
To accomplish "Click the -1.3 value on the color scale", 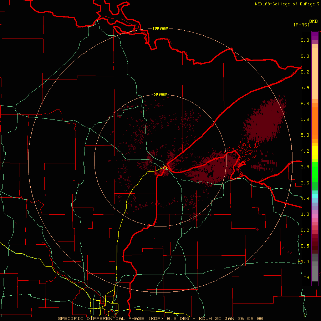I will click(x=304, y=262).
